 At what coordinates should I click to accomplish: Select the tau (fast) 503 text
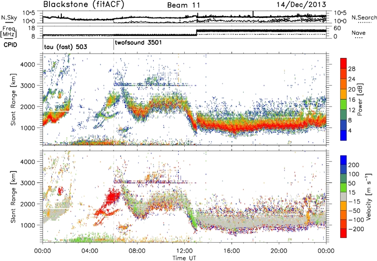pos(66,47)
